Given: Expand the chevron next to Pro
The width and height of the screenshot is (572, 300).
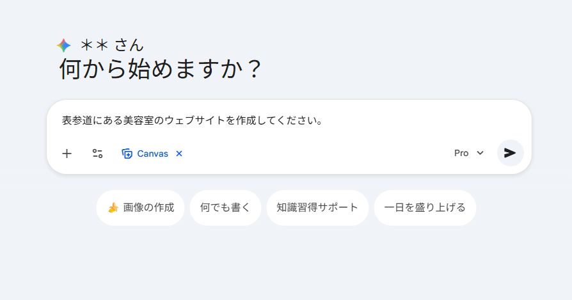Looking at the screenshot, I should pyautogui.click(x=480, y=153).
